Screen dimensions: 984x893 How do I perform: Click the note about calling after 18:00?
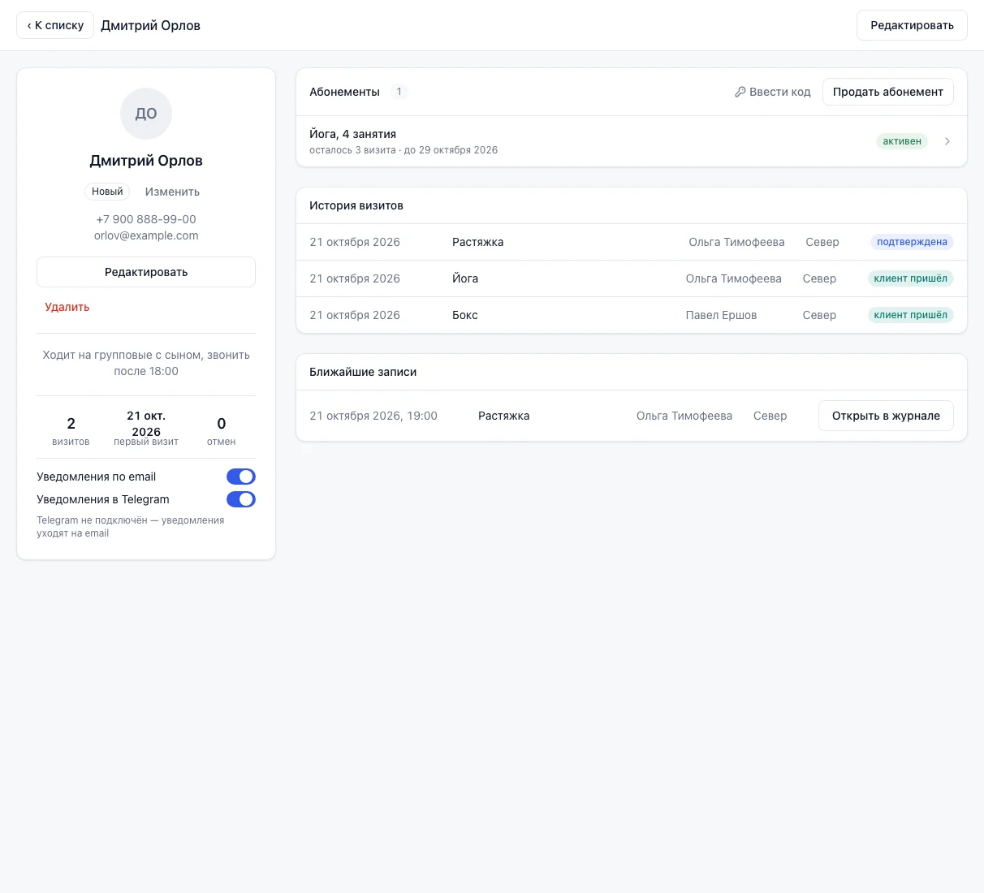pyautogui.click(x=146, y=363)
